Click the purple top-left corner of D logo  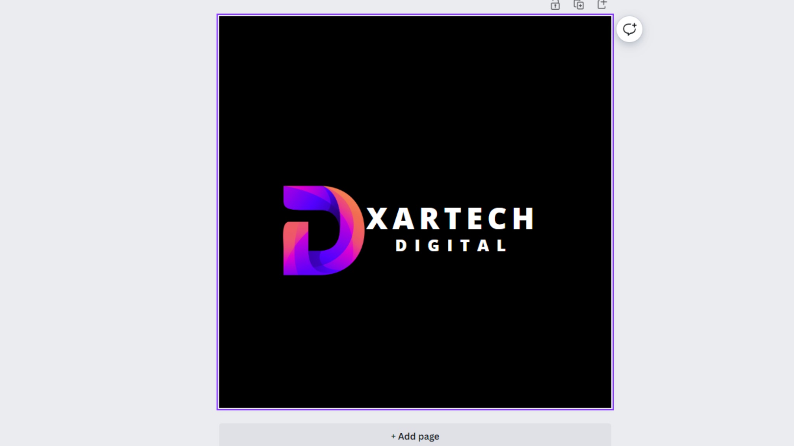pyautogui.click(x=292, y=196)
